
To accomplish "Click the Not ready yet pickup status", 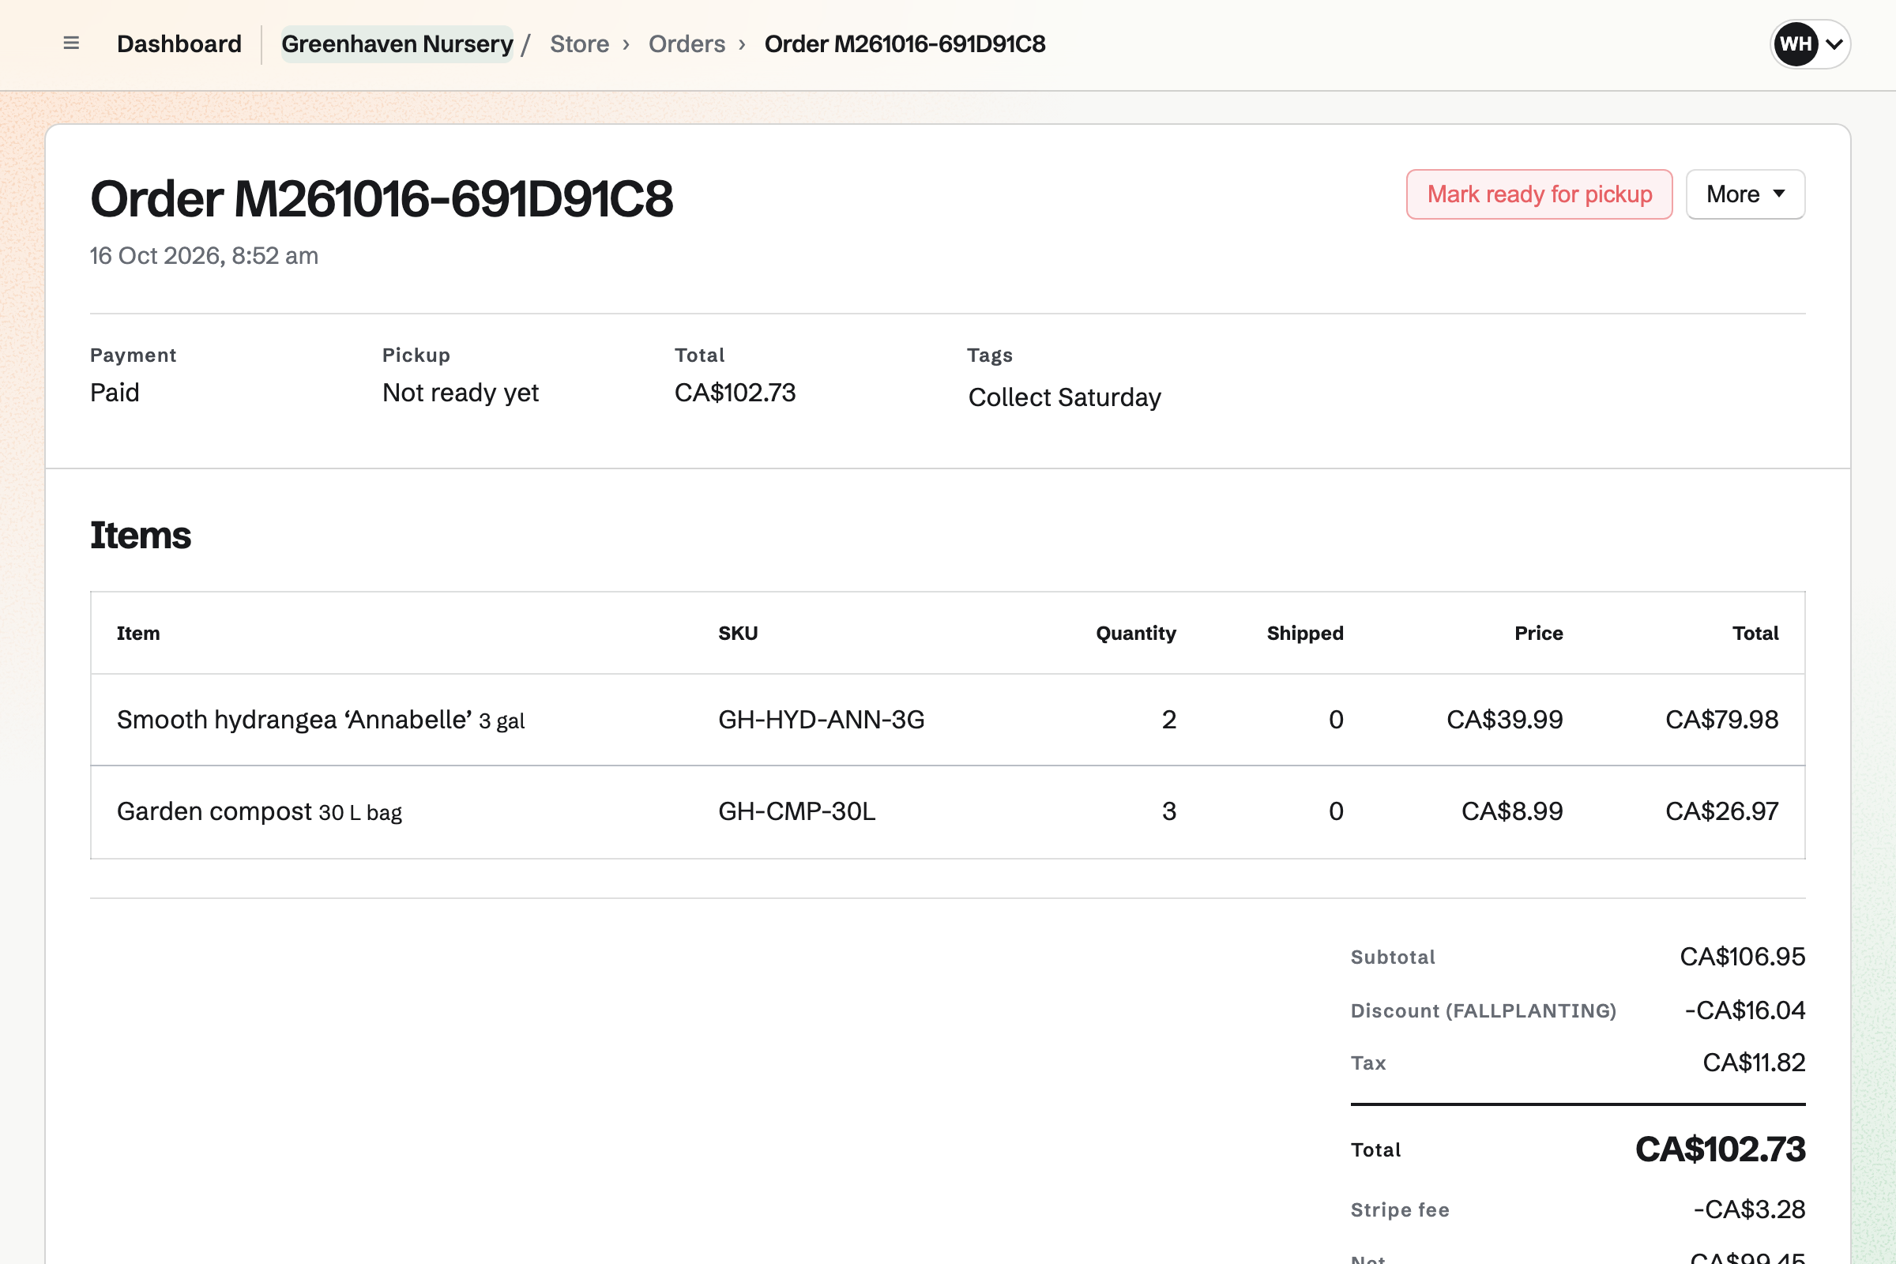I will click(x=461, y=393).
